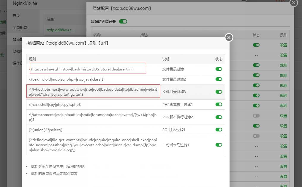Image resolution: width=302 pixels, height=187 pixels.
Task: Close the 网站配置 dialog behind
Action: click(293, 3)
